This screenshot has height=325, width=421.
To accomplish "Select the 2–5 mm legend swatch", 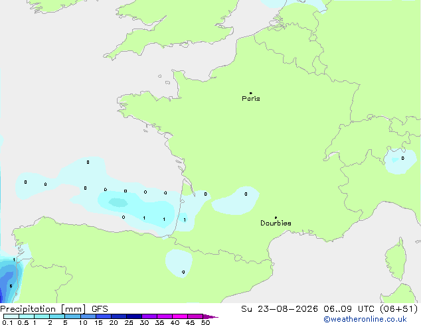I will tap(57, 316).
